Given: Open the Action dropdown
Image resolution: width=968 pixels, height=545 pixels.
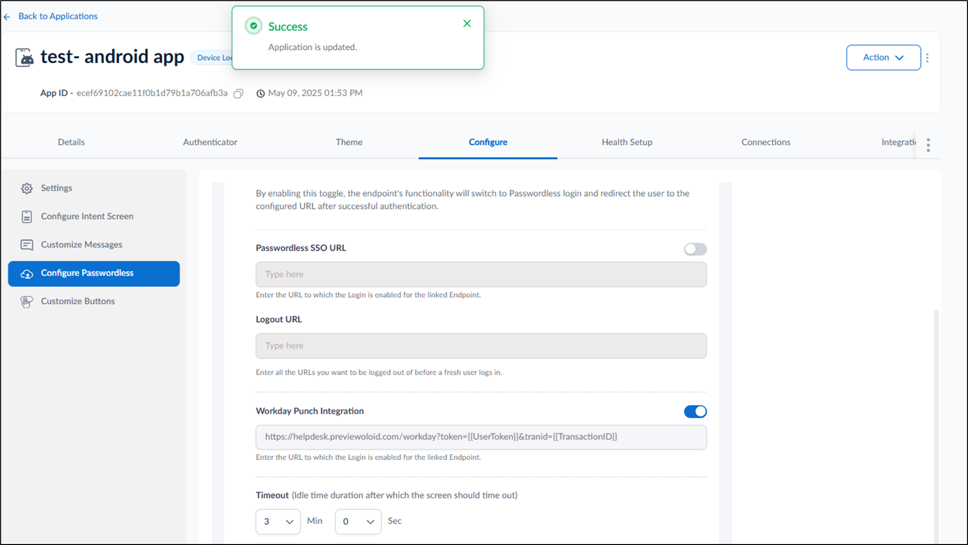Looking at the screenshot, I should (x=883, y=57).
